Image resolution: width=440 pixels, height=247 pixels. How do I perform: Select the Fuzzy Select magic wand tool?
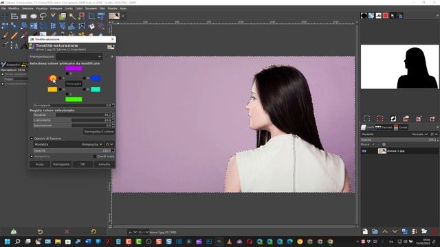72,16
